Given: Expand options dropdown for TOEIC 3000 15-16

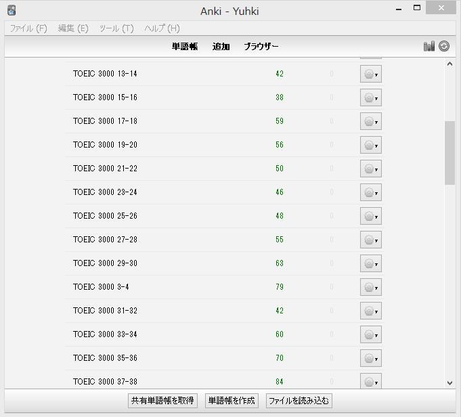Looking at the screenshot, I should tap(376, 98).
